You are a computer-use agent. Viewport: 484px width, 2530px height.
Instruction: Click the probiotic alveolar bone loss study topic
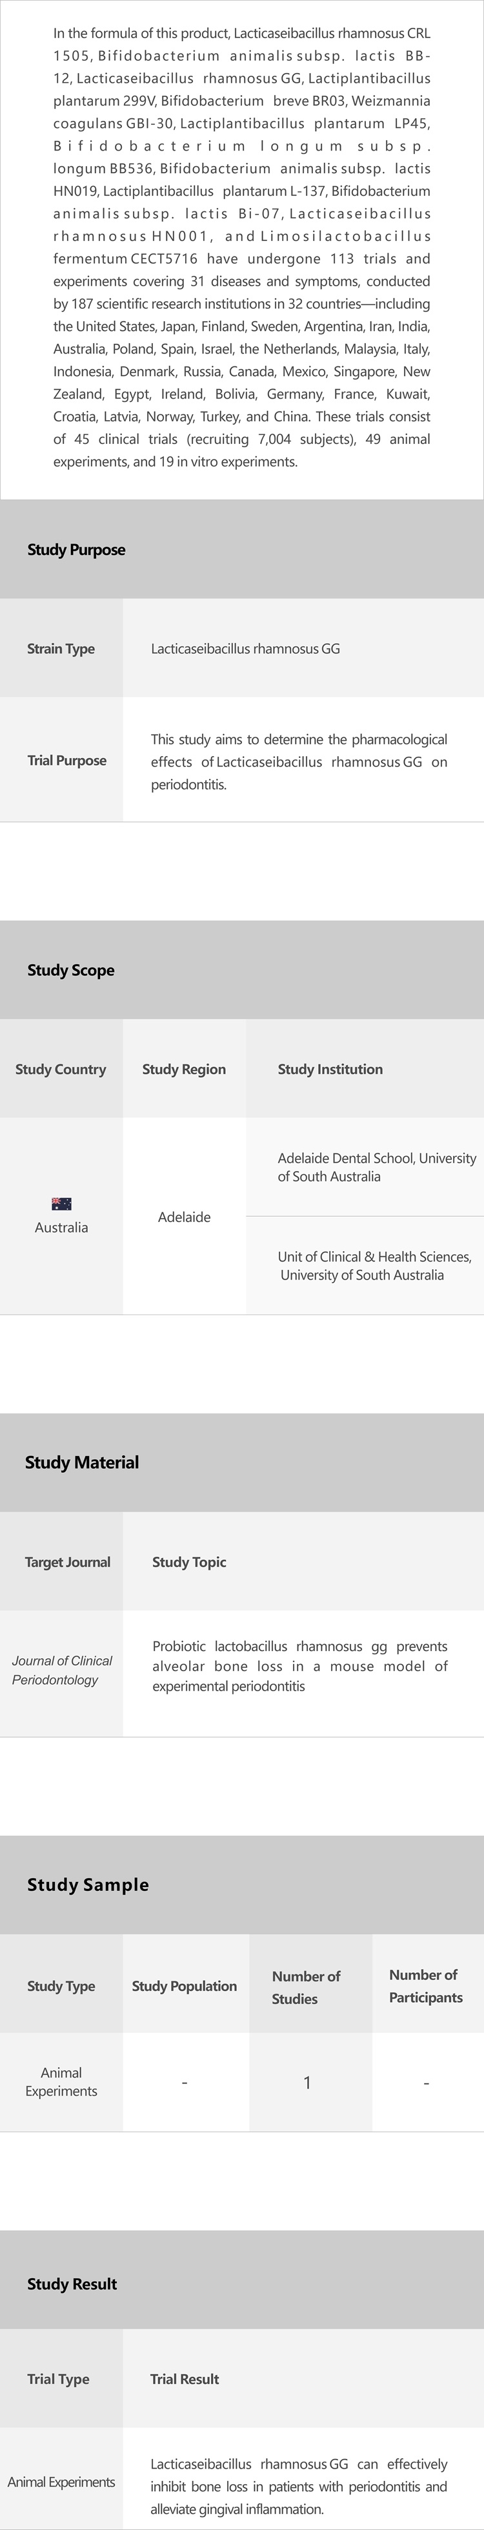click(x=299, y=1666)
